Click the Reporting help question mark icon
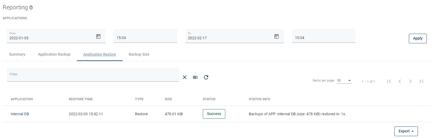434x138 pixels. [x=31, y=7]
